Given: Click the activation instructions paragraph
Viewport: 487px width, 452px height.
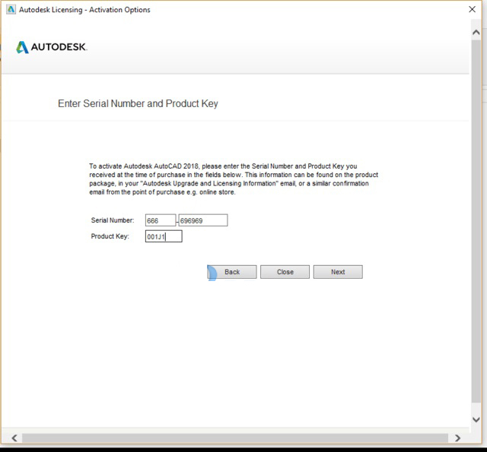Looking at the screenshot, I should (x=233, y=179).
